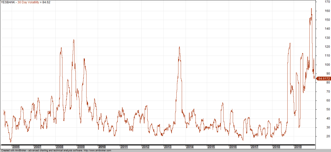Select the 2013 year label on time axis

pyautogui.click(x=168, y=147)
